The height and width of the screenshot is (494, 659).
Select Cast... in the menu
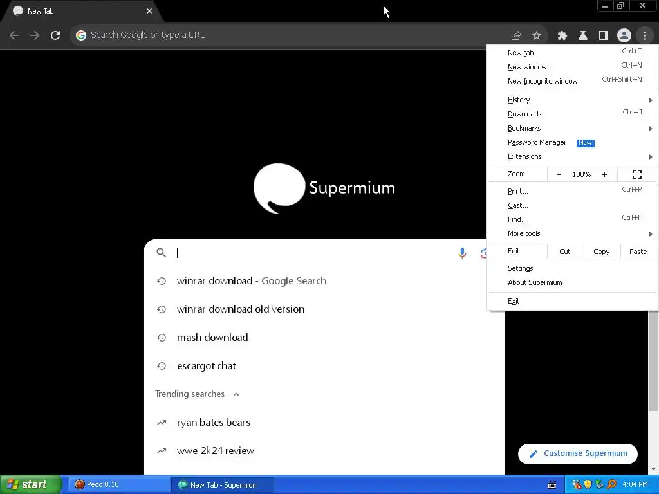coord(572,206)
